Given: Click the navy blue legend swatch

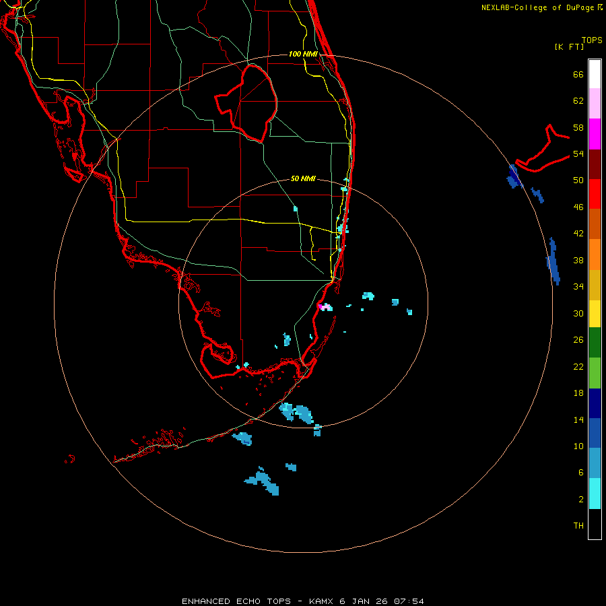Looking at the screenshot, I should pos(595,403).
